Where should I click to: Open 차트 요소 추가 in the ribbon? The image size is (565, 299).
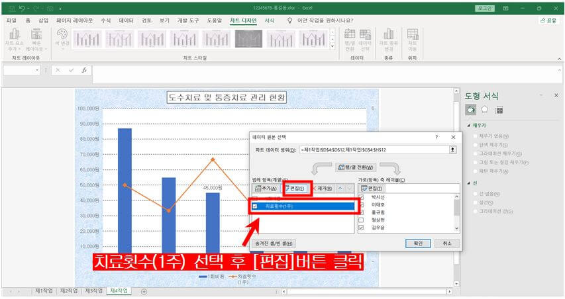[x=15, y=39]
